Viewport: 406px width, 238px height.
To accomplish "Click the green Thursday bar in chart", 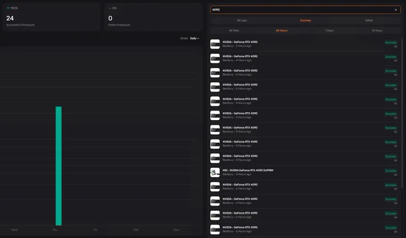I will [59, 166].
